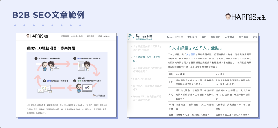Click the Femas HR logo

pos(140,37)
